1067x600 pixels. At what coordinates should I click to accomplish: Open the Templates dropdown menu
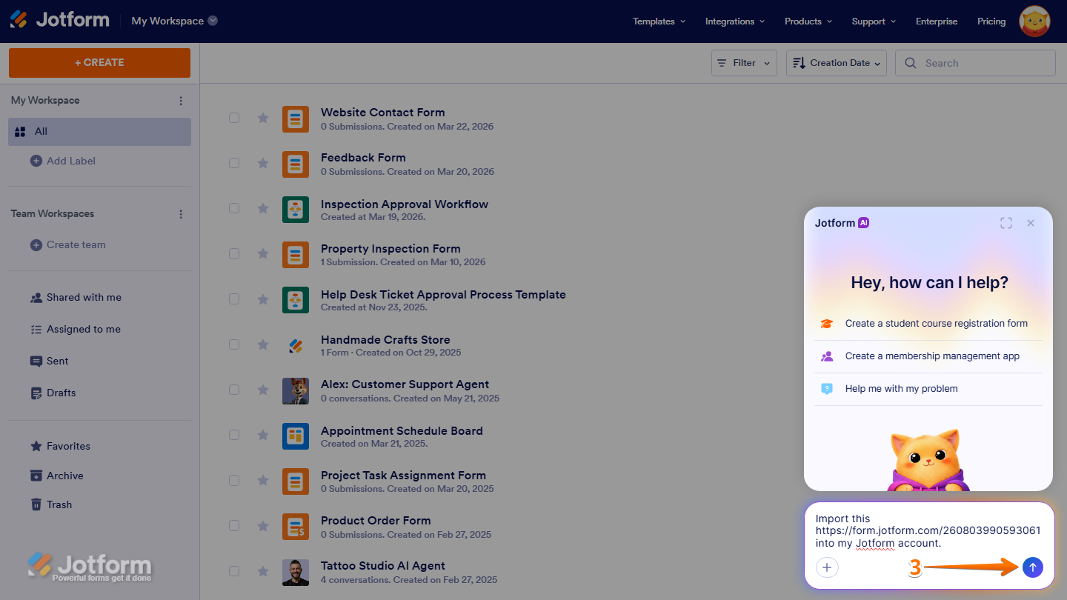[x=659, y=21]
